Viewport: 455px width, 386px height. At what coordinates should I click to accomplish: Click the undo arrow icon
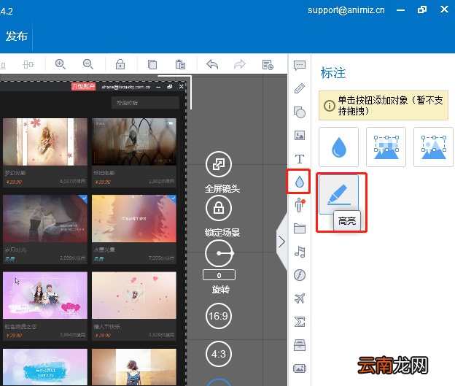coord(212,64)
